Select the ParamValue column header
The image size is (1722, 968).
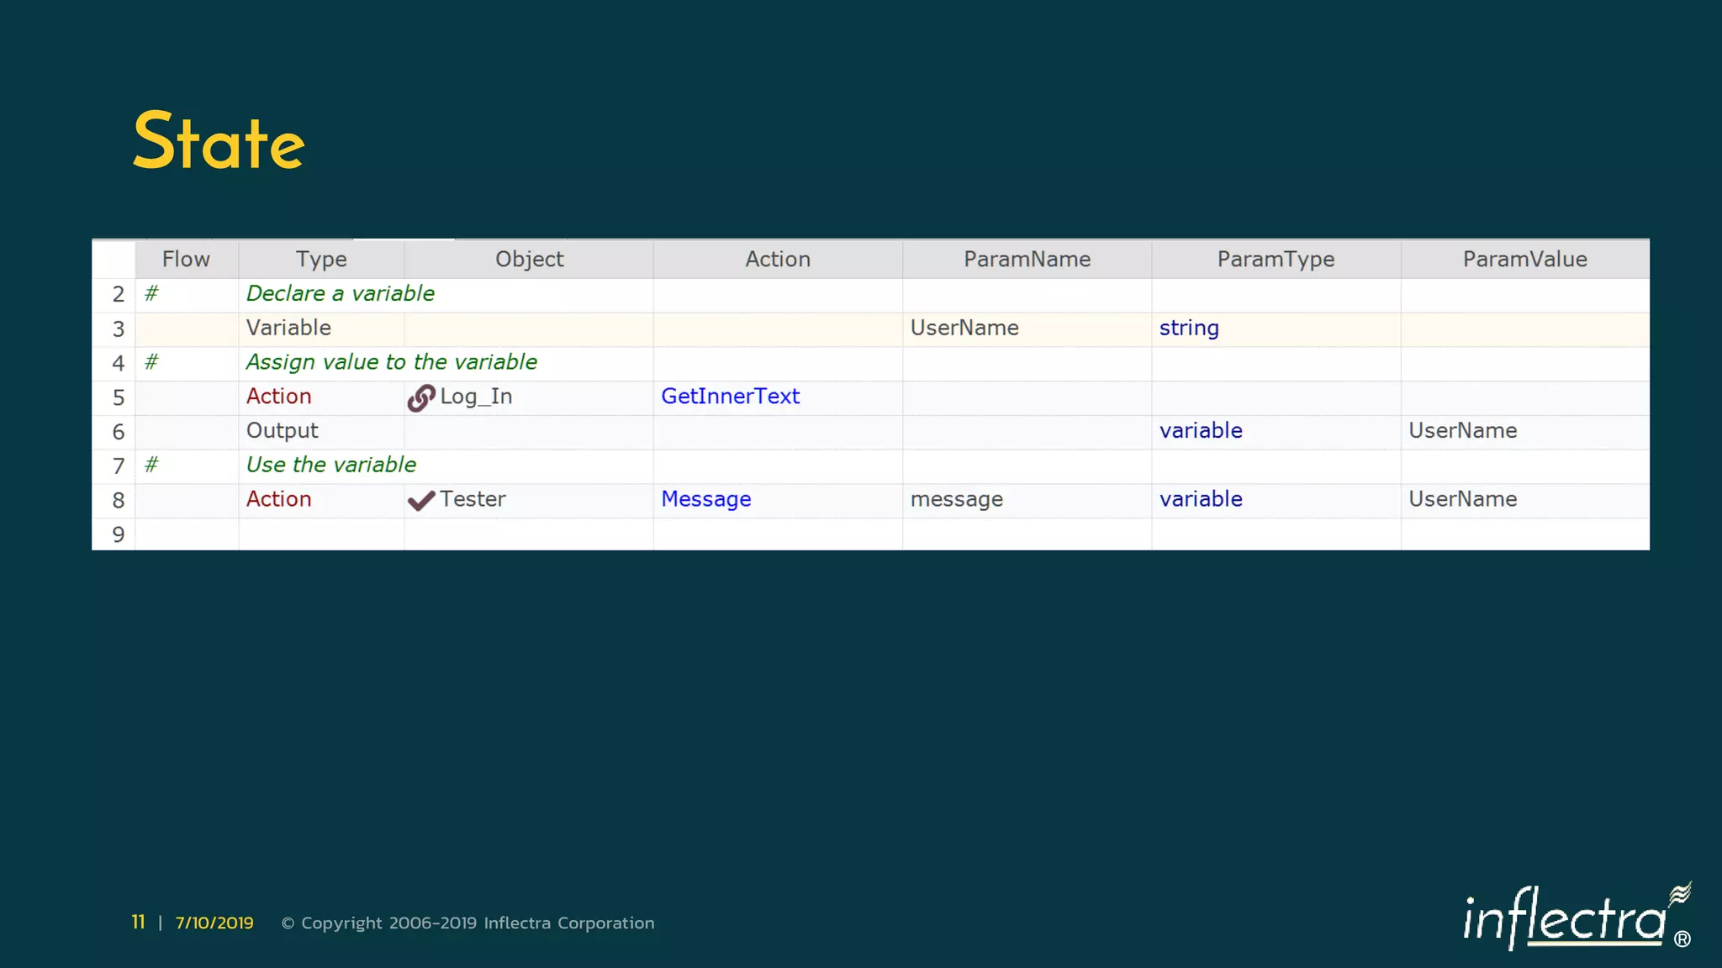tap(1524, 259)
